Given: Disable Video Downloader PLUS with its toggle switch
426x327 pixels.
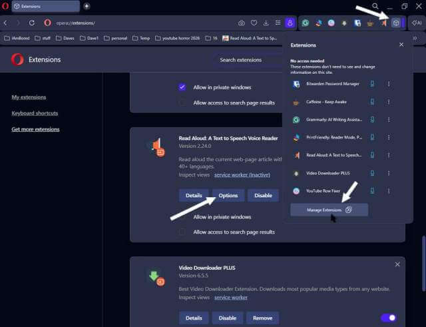Looking at the screenshot, I should pyautogui.click(x=389, y=318).
